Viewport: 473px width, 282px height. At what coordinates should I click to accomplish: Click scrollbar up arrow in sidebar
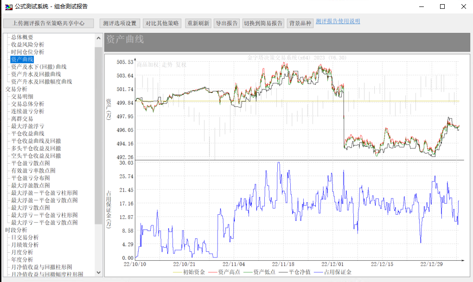pyautogui.click(x=98, y=37)
